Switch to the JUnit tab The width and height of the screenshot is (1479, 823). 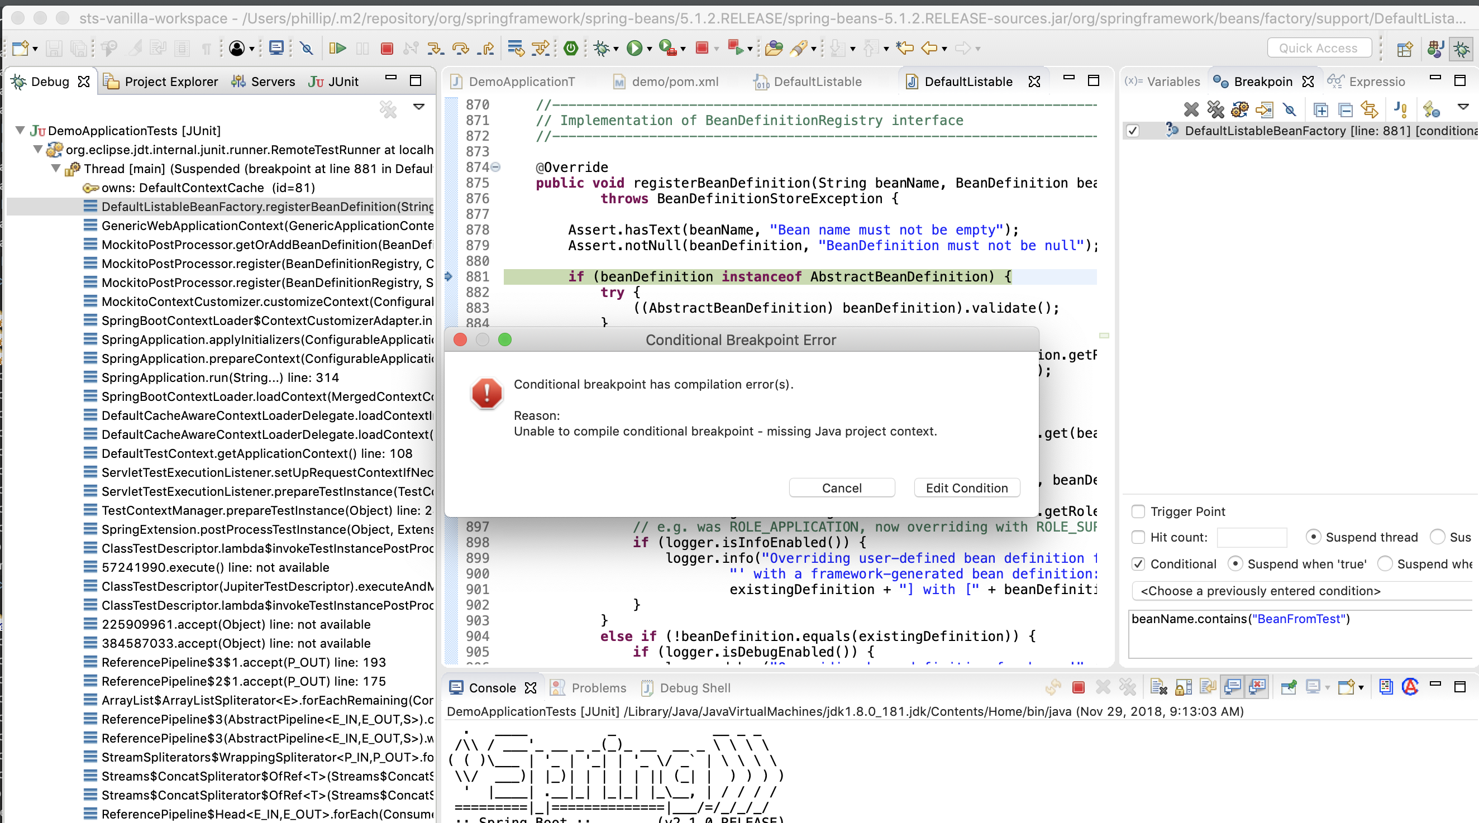(333, 82)
